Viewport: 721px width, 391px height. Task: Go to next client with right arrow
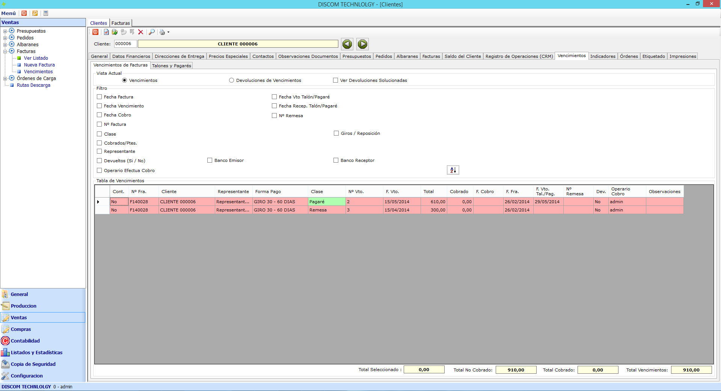point(362,44)
